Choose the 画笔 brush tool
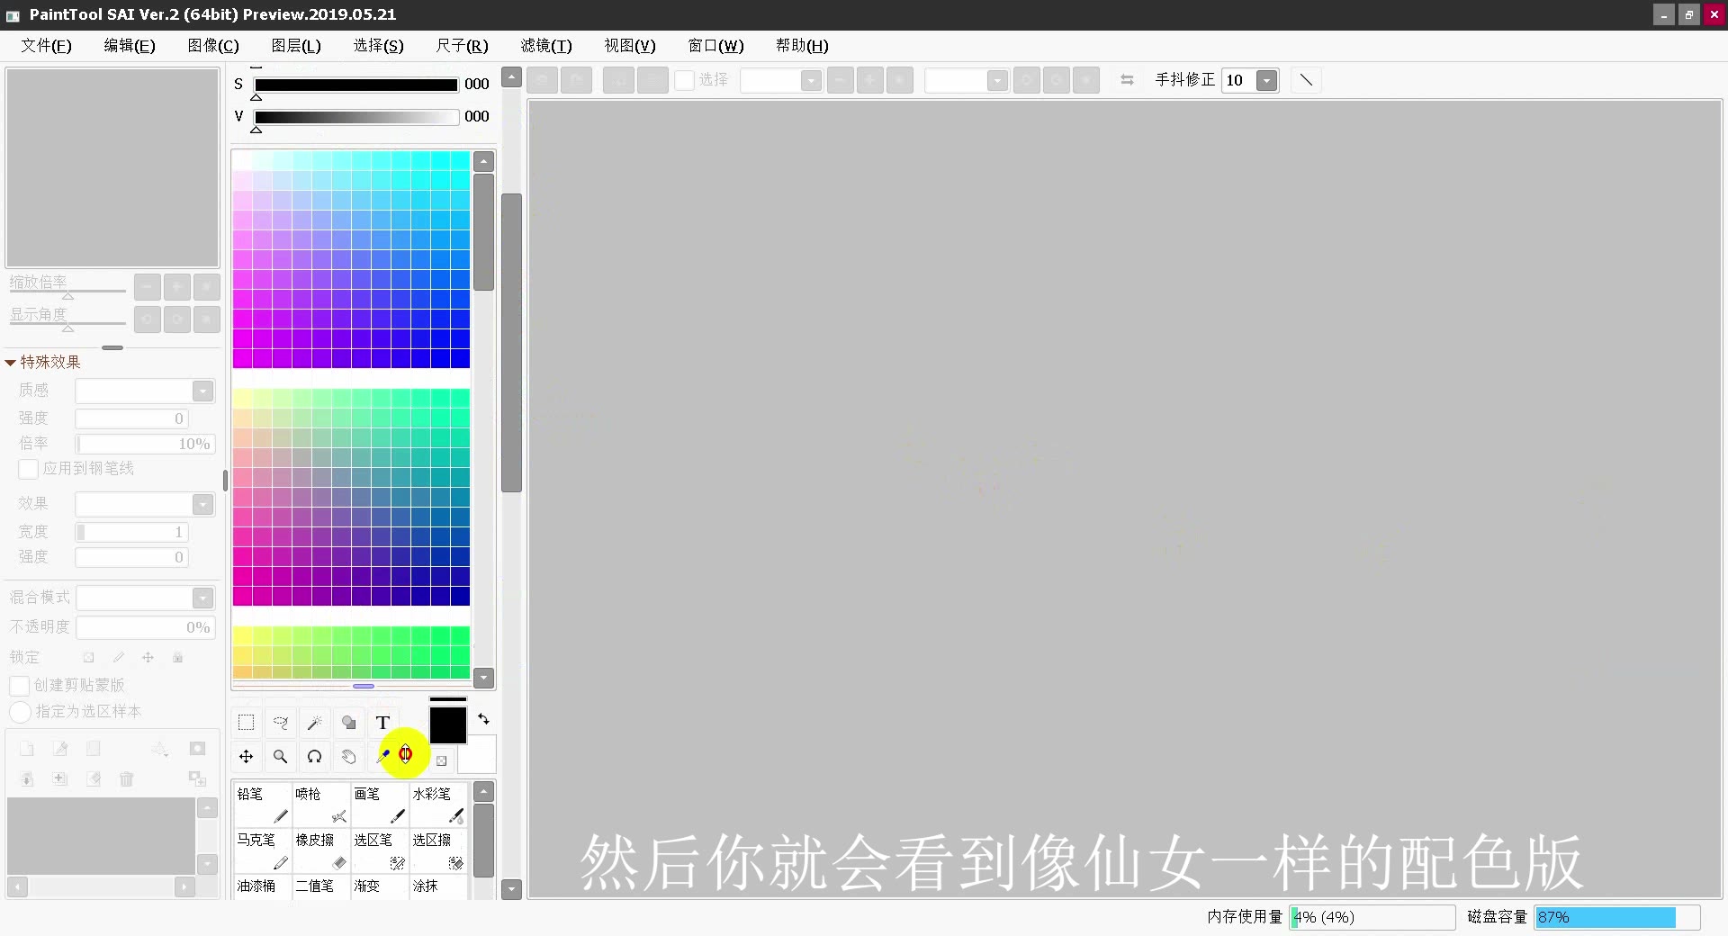The width and height of the screenshot is (1728, 936). tap(380, 805)
